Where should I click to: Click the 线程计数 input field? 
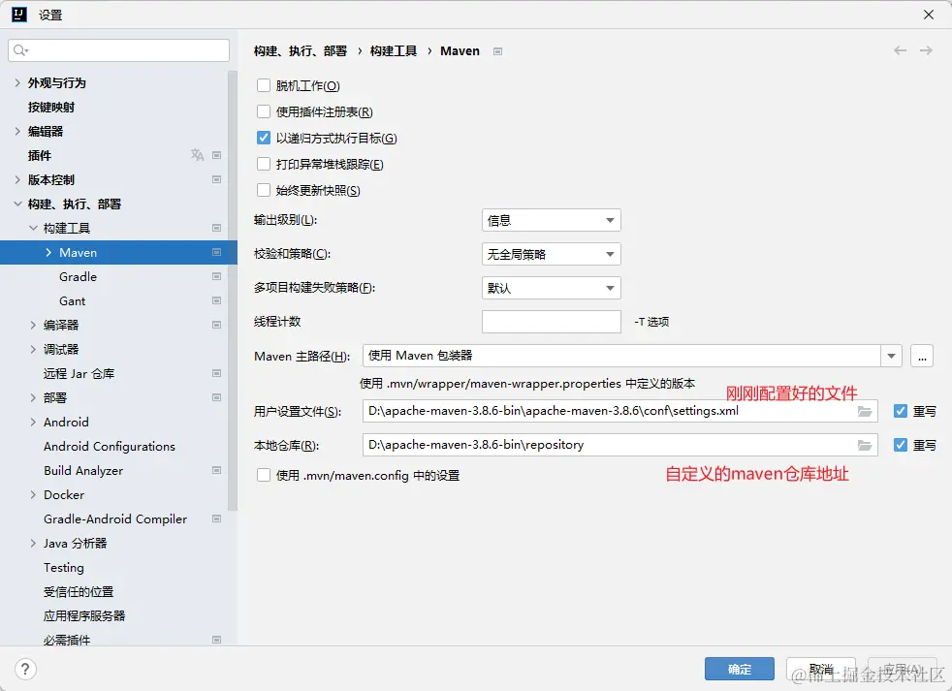551,322
